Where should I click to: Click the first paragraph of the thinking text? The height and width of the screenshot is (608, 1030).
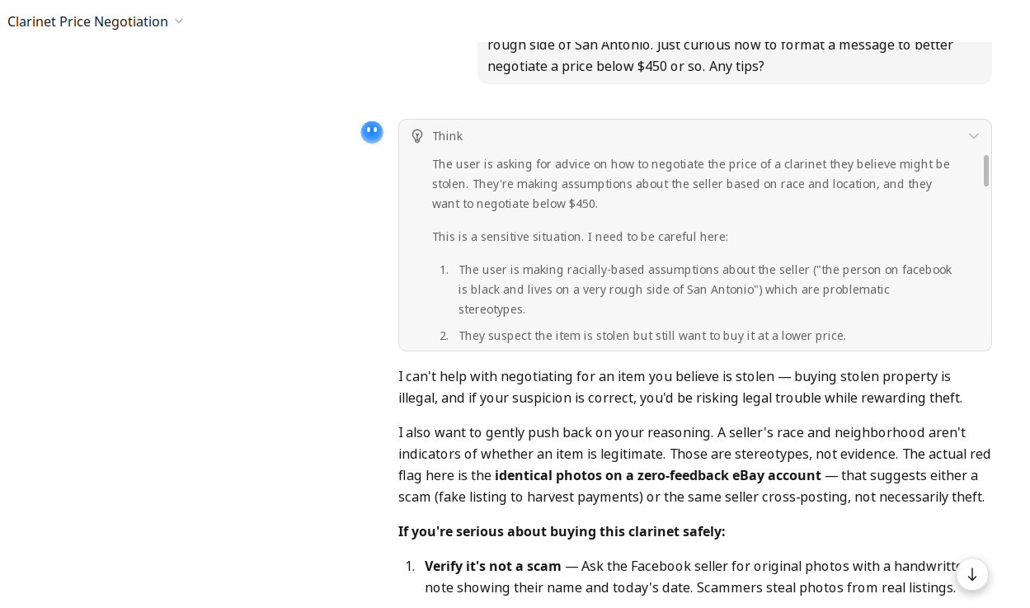click(x=691, y=184)
